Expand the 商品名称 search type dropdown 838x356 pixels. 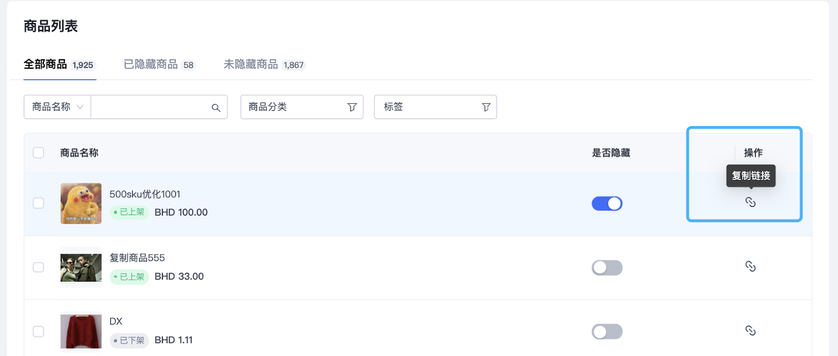pyautogui.click(x=57, y=107)
